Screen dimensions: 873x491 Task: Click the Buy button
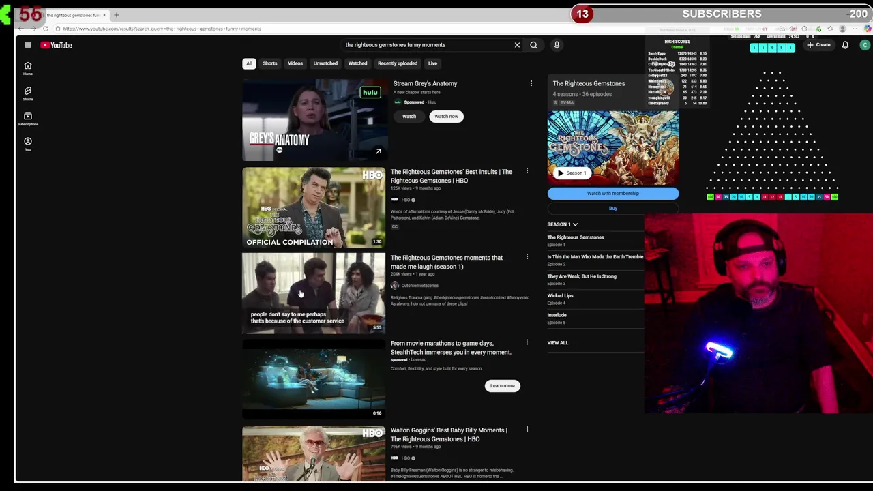pyautogui.click(x=613, y=209)
